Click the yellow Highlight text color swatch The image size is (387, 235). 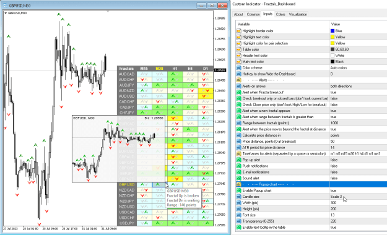[333, 37]
